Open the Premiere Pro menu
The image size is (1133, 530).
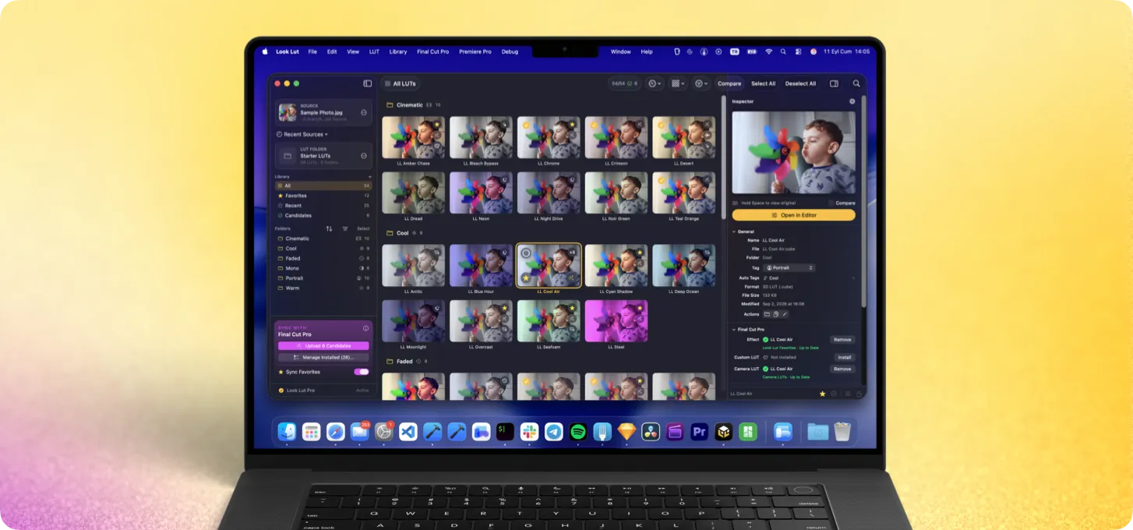click(x=475, y=51)
